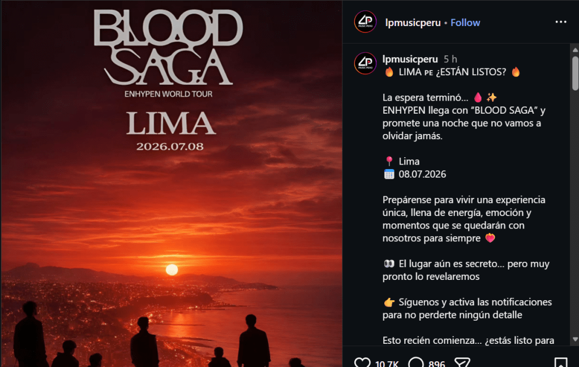Open the three-dots more options menu
The width and height of the screenshot is (579, 367).
(560, 22)
